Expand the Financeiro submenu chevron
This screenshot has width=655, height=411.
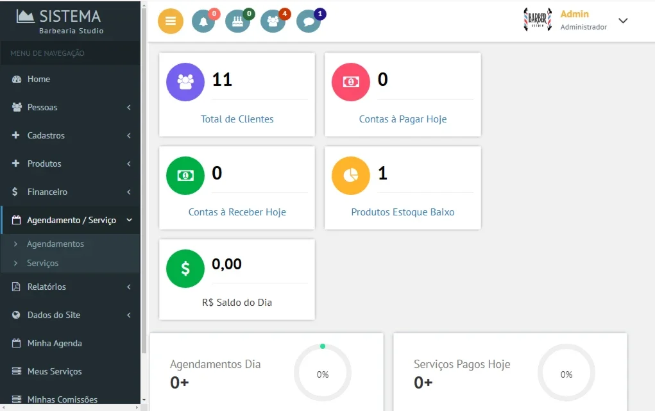(x=129, y=192)
